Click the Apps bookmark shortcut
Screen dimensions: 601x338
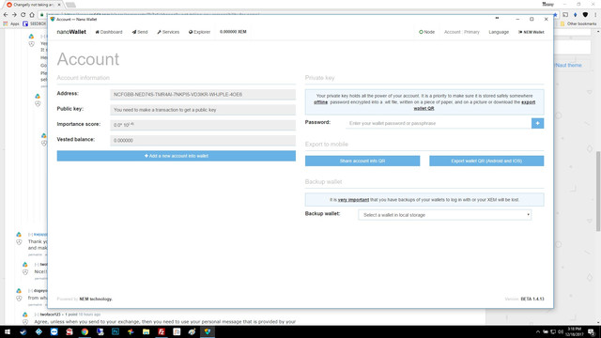[x=11, y=23]
